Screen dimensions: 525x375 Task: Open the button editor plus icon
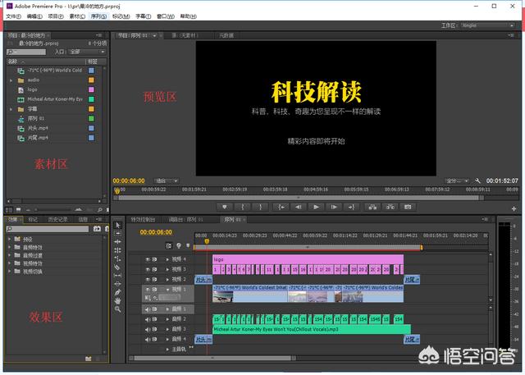pyautogui.click(x=514, y=209)
